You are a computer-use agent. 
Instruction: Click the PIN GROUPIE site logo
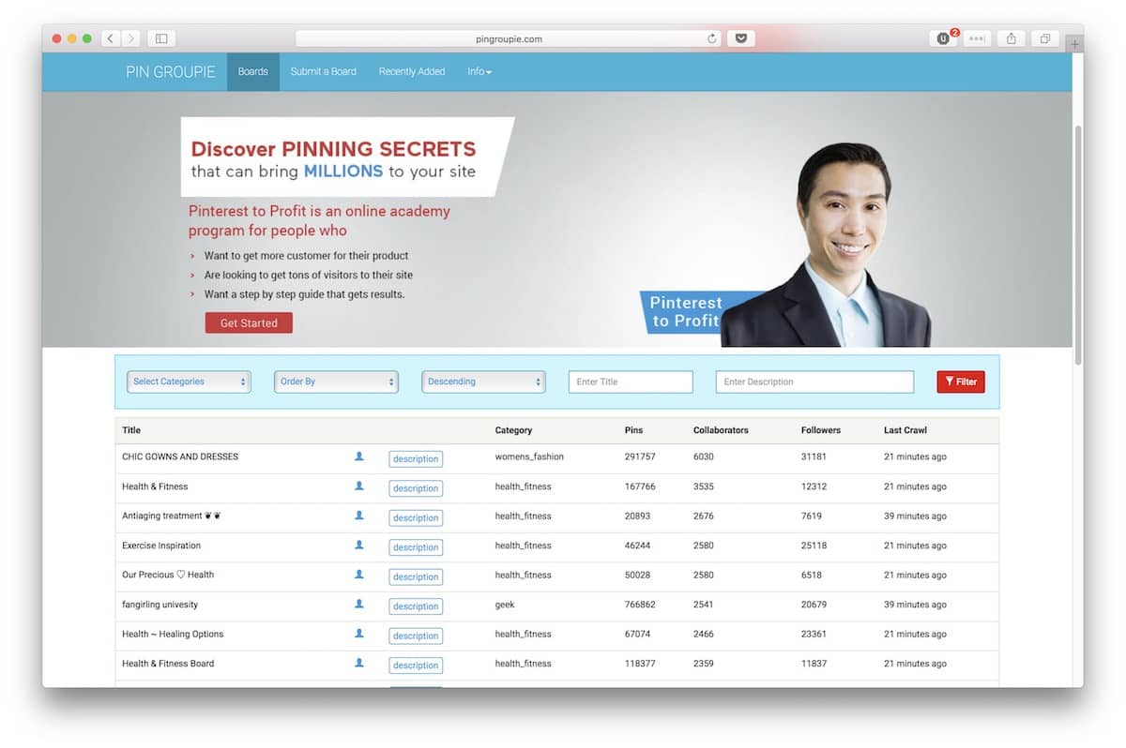171,71
